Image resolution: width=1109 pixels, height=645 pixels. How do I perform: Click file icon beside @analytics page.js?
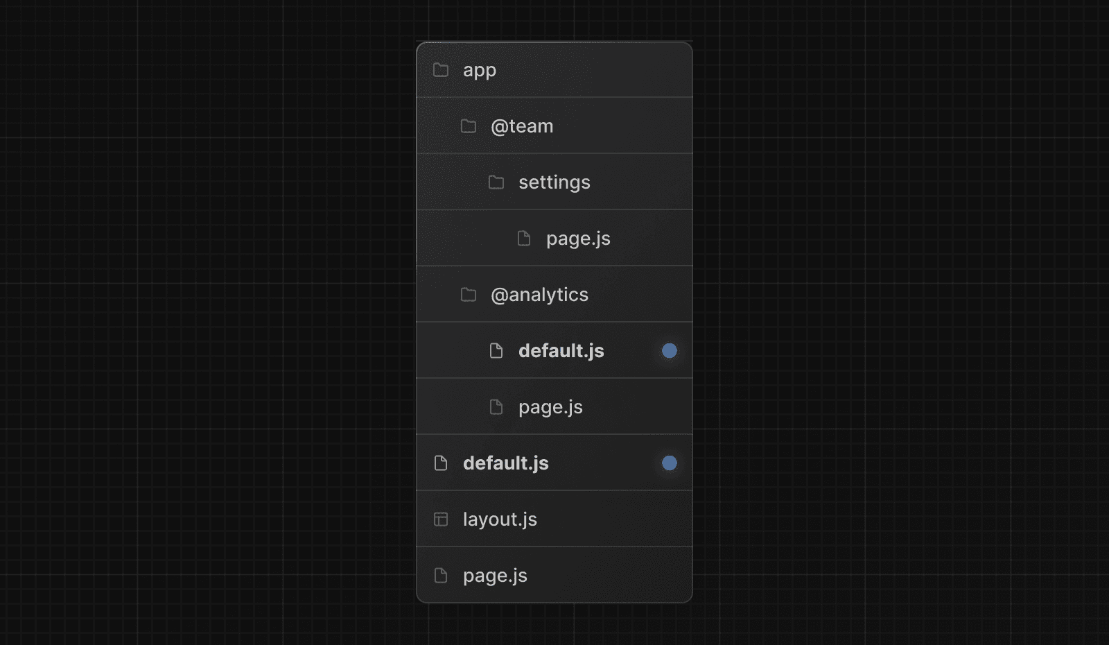(496, 407)
